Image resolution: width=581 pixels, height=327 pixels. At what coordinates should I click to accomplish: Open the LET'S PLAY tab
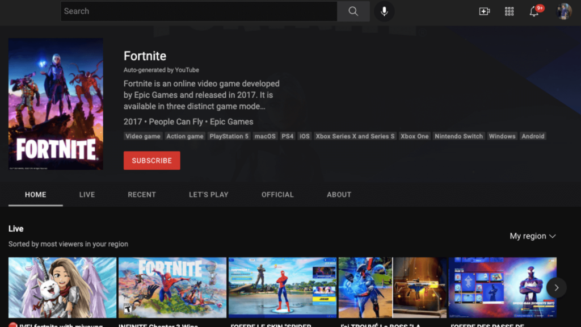(209, 195)
